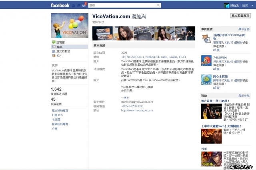Open the 開心水族箱 recommended page title
Screen dimensions: 256x170
click(x=220, y=77)
